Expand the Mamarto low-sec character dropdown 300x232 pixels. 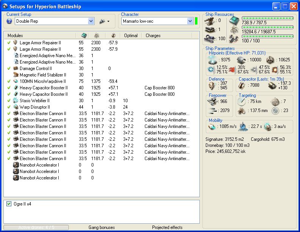coord(190,21)
